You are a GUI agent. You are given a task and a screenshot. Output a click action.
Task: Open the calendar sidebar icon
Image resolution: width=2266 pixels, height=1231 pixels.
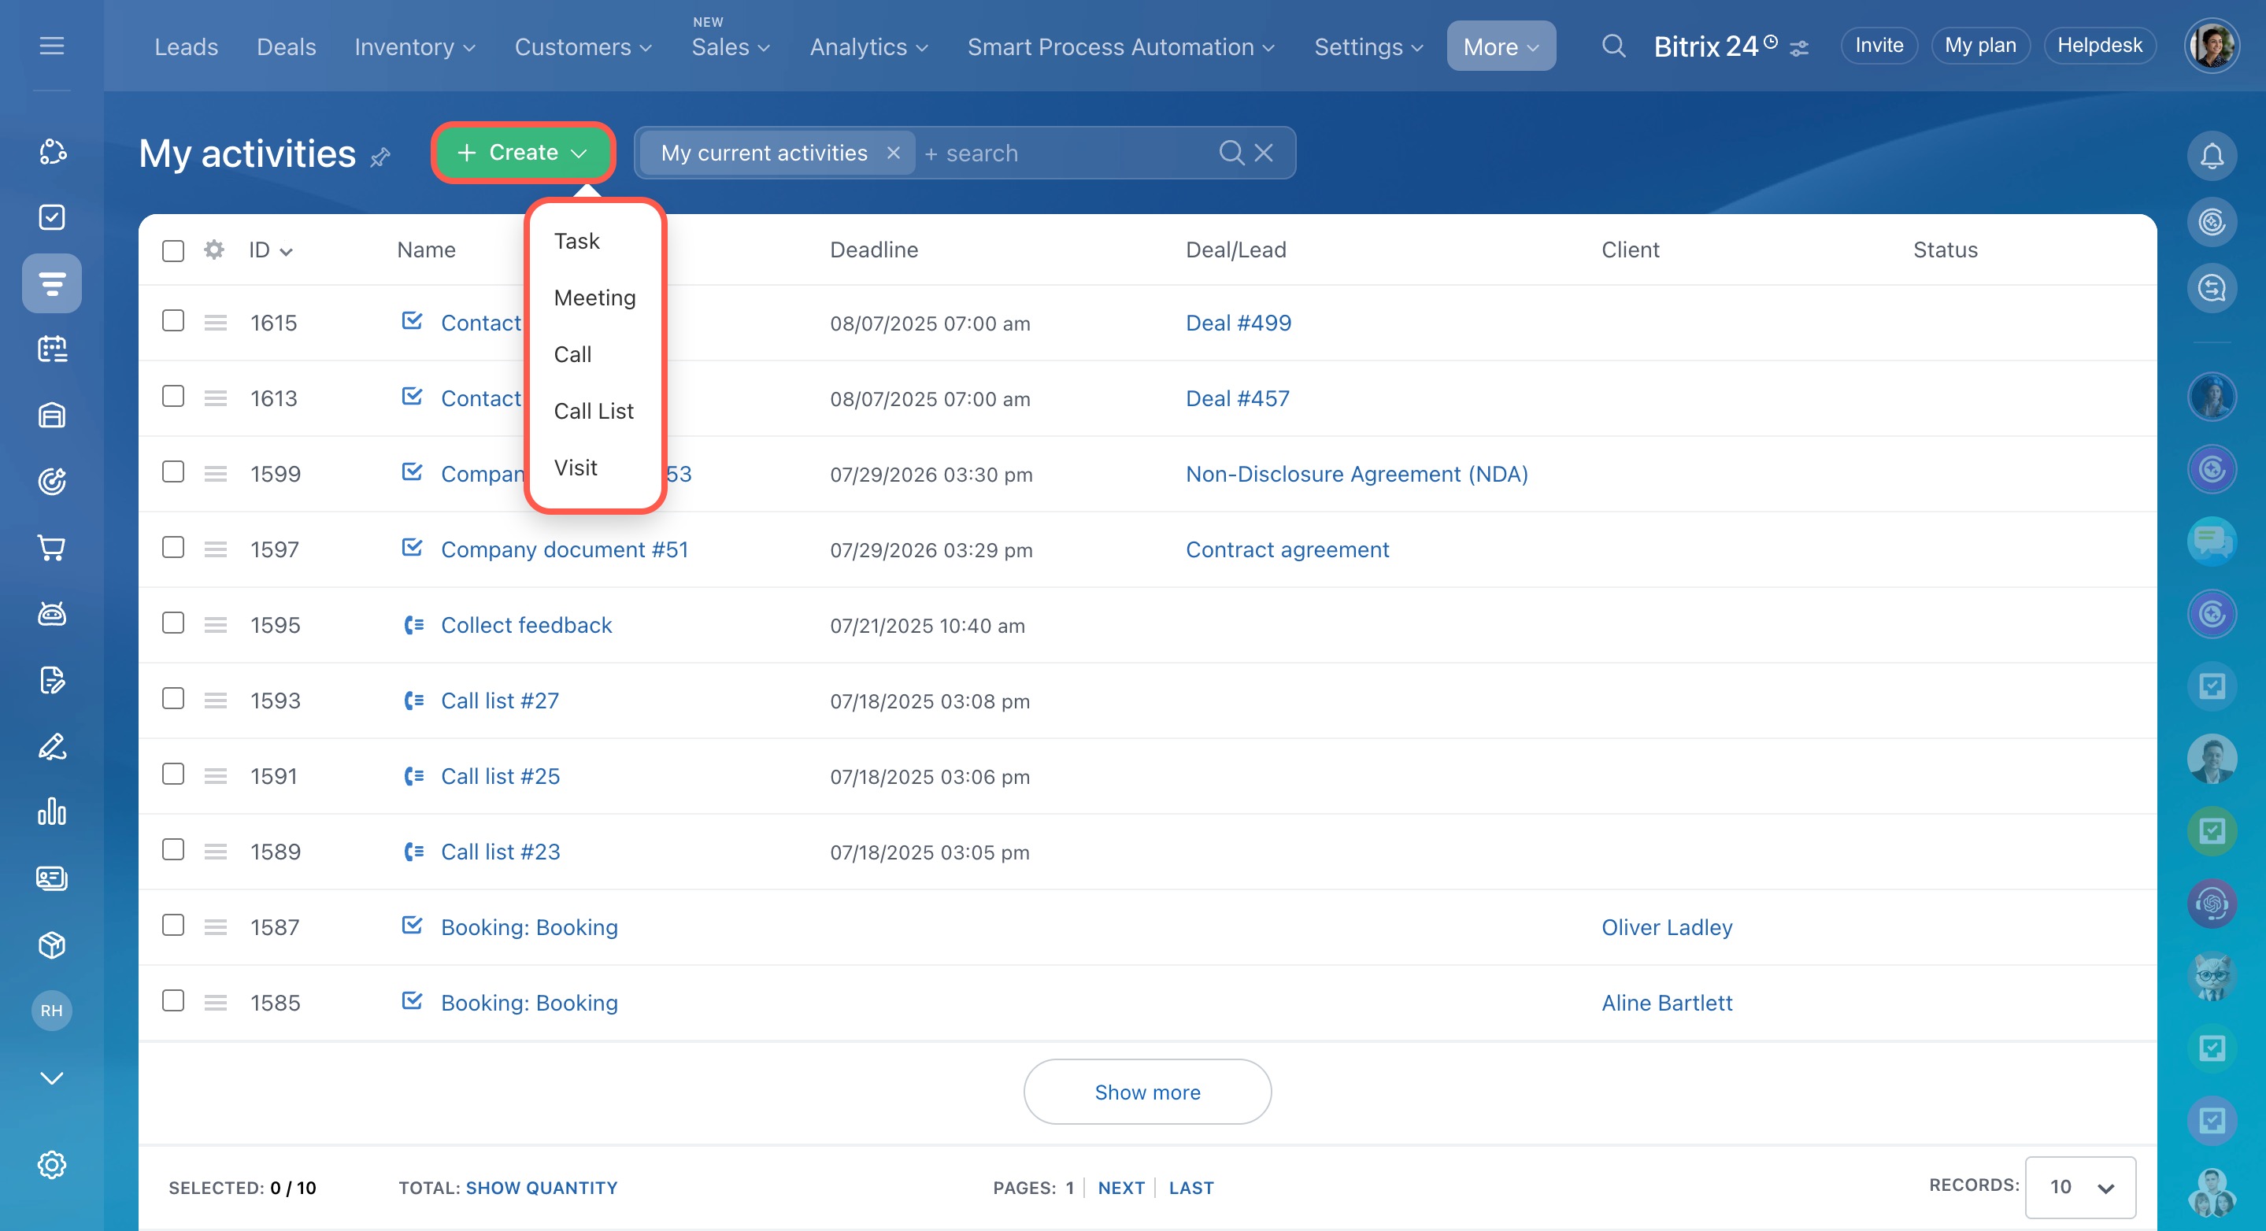coord(52,349)
